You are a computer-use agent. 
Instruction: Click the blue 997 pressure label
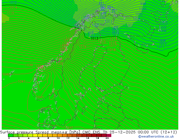pyautogui.click(x=114, y=11)
